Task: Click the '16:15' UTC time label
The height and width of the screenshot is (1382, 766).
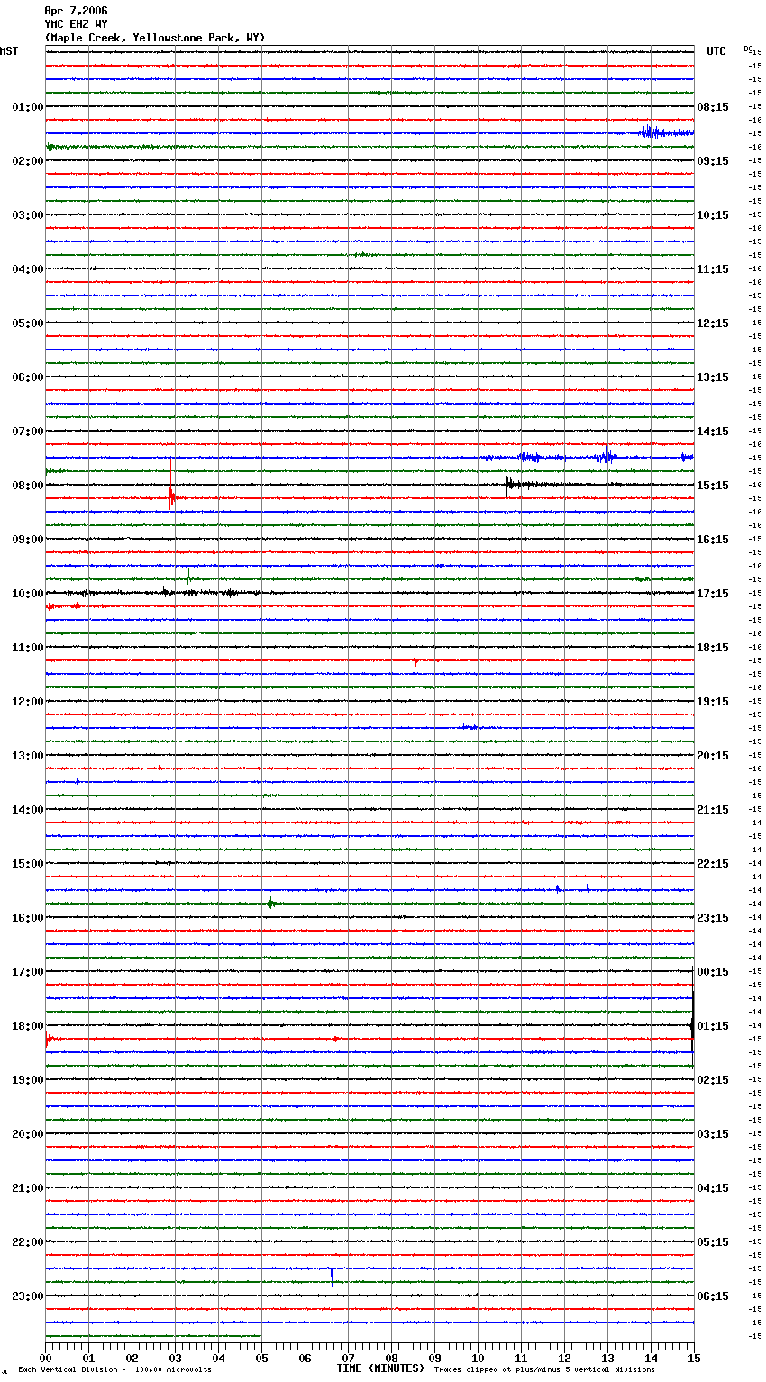Action: point(713,540)
